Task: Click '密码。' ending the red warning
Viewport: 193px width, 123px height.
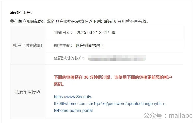Action: pyautogui.click(x=59, y=84)
